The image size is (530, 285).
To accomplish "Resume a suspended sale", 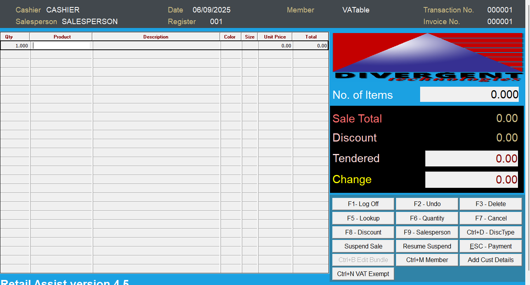I will 426,246.
